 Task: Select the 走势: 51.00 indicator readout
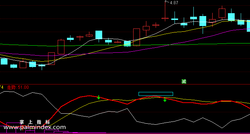pyautogui.click(x=18, y=87)
